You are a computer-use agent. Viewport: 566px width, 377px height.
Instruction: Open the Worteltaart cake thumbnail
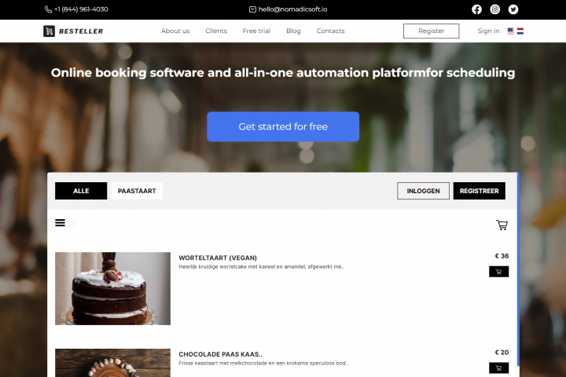[112, 288]
